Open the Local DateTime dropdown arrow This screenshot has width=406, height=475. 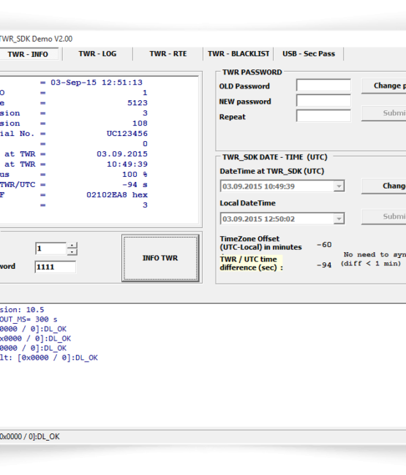click(339, 218)
